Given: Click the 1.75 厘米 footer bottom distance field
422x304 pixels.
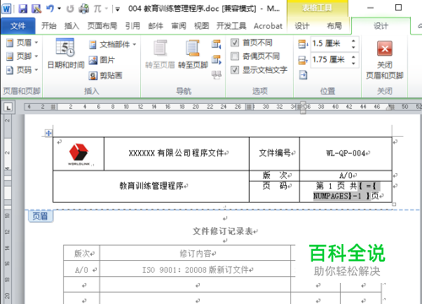Looking at the screenshot, I should [x=330, y=60].
